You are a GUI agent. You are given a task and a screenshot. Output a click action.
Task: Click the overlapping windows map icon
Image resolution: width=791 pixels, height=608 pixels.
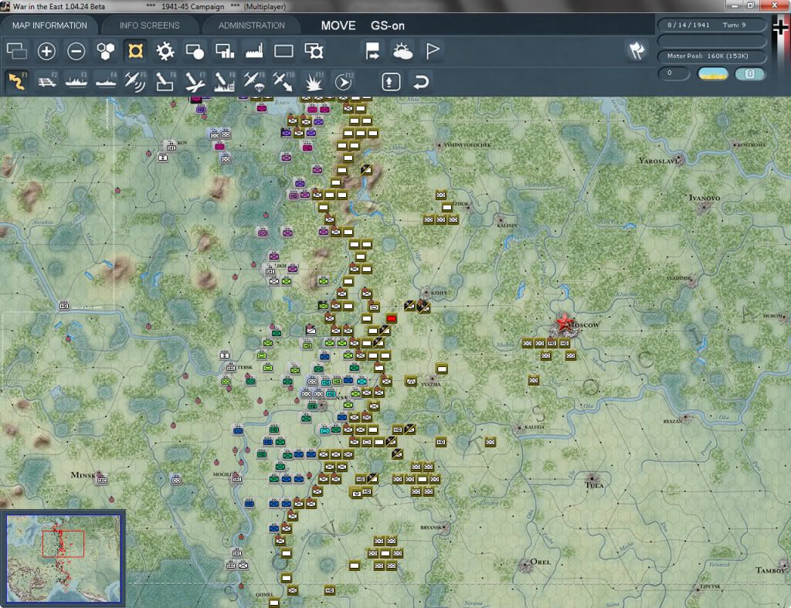coord(17,51)
